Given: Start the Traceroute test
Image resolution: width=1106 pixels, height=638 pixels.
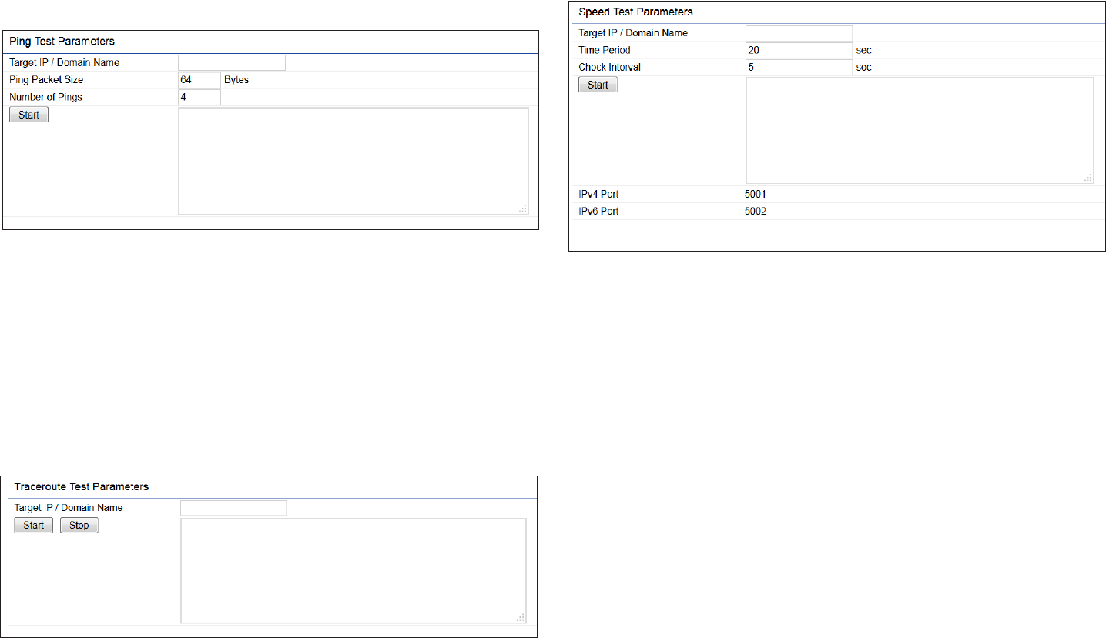Looking at the screenshot, I should coord(34,526).
